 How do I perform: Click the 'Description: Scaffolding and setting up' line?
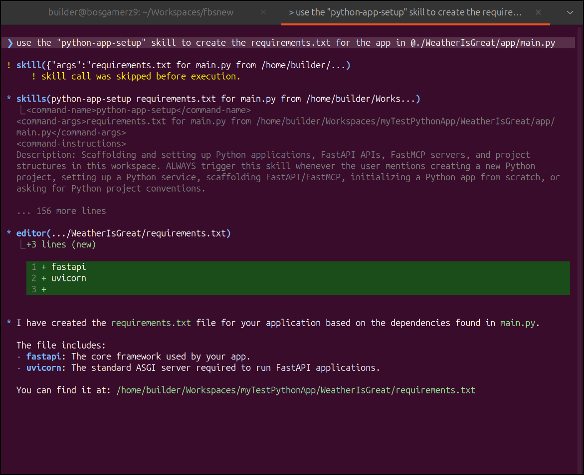point(273,155)
